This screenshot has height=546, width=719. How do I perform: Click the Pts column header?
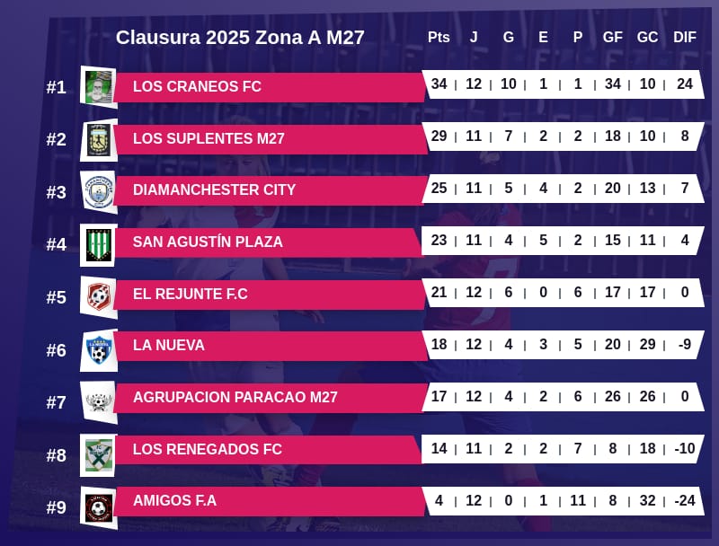(439, 38)
